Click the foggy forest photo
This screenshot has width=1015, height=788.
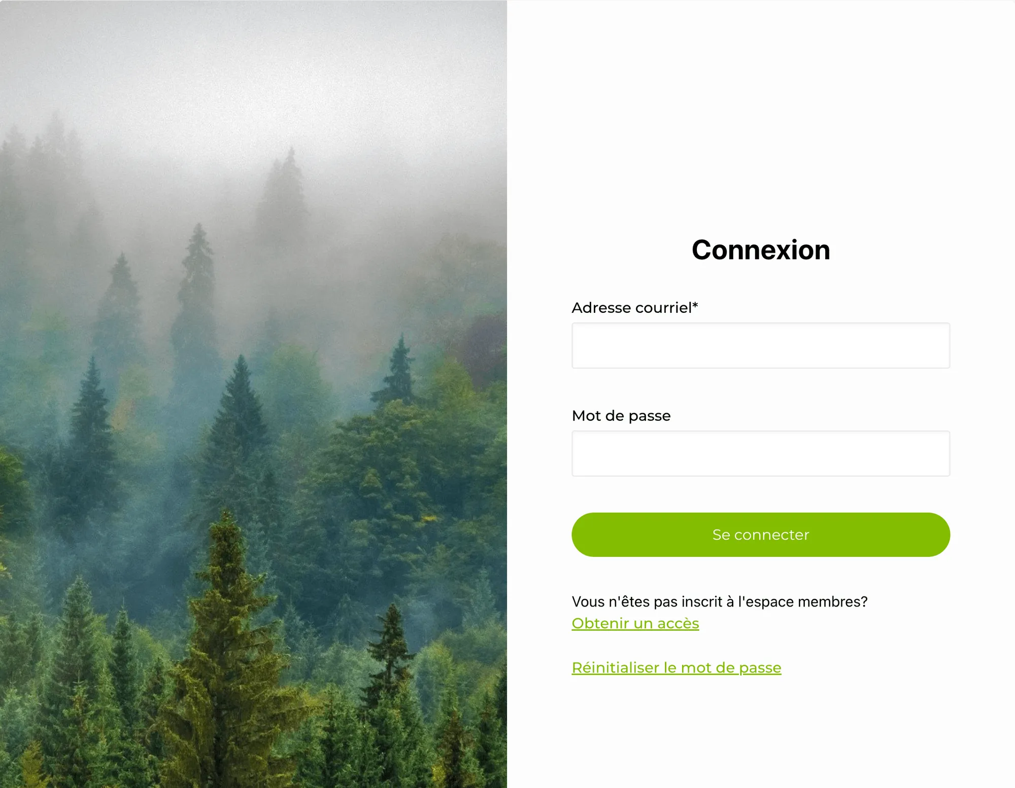253,394
